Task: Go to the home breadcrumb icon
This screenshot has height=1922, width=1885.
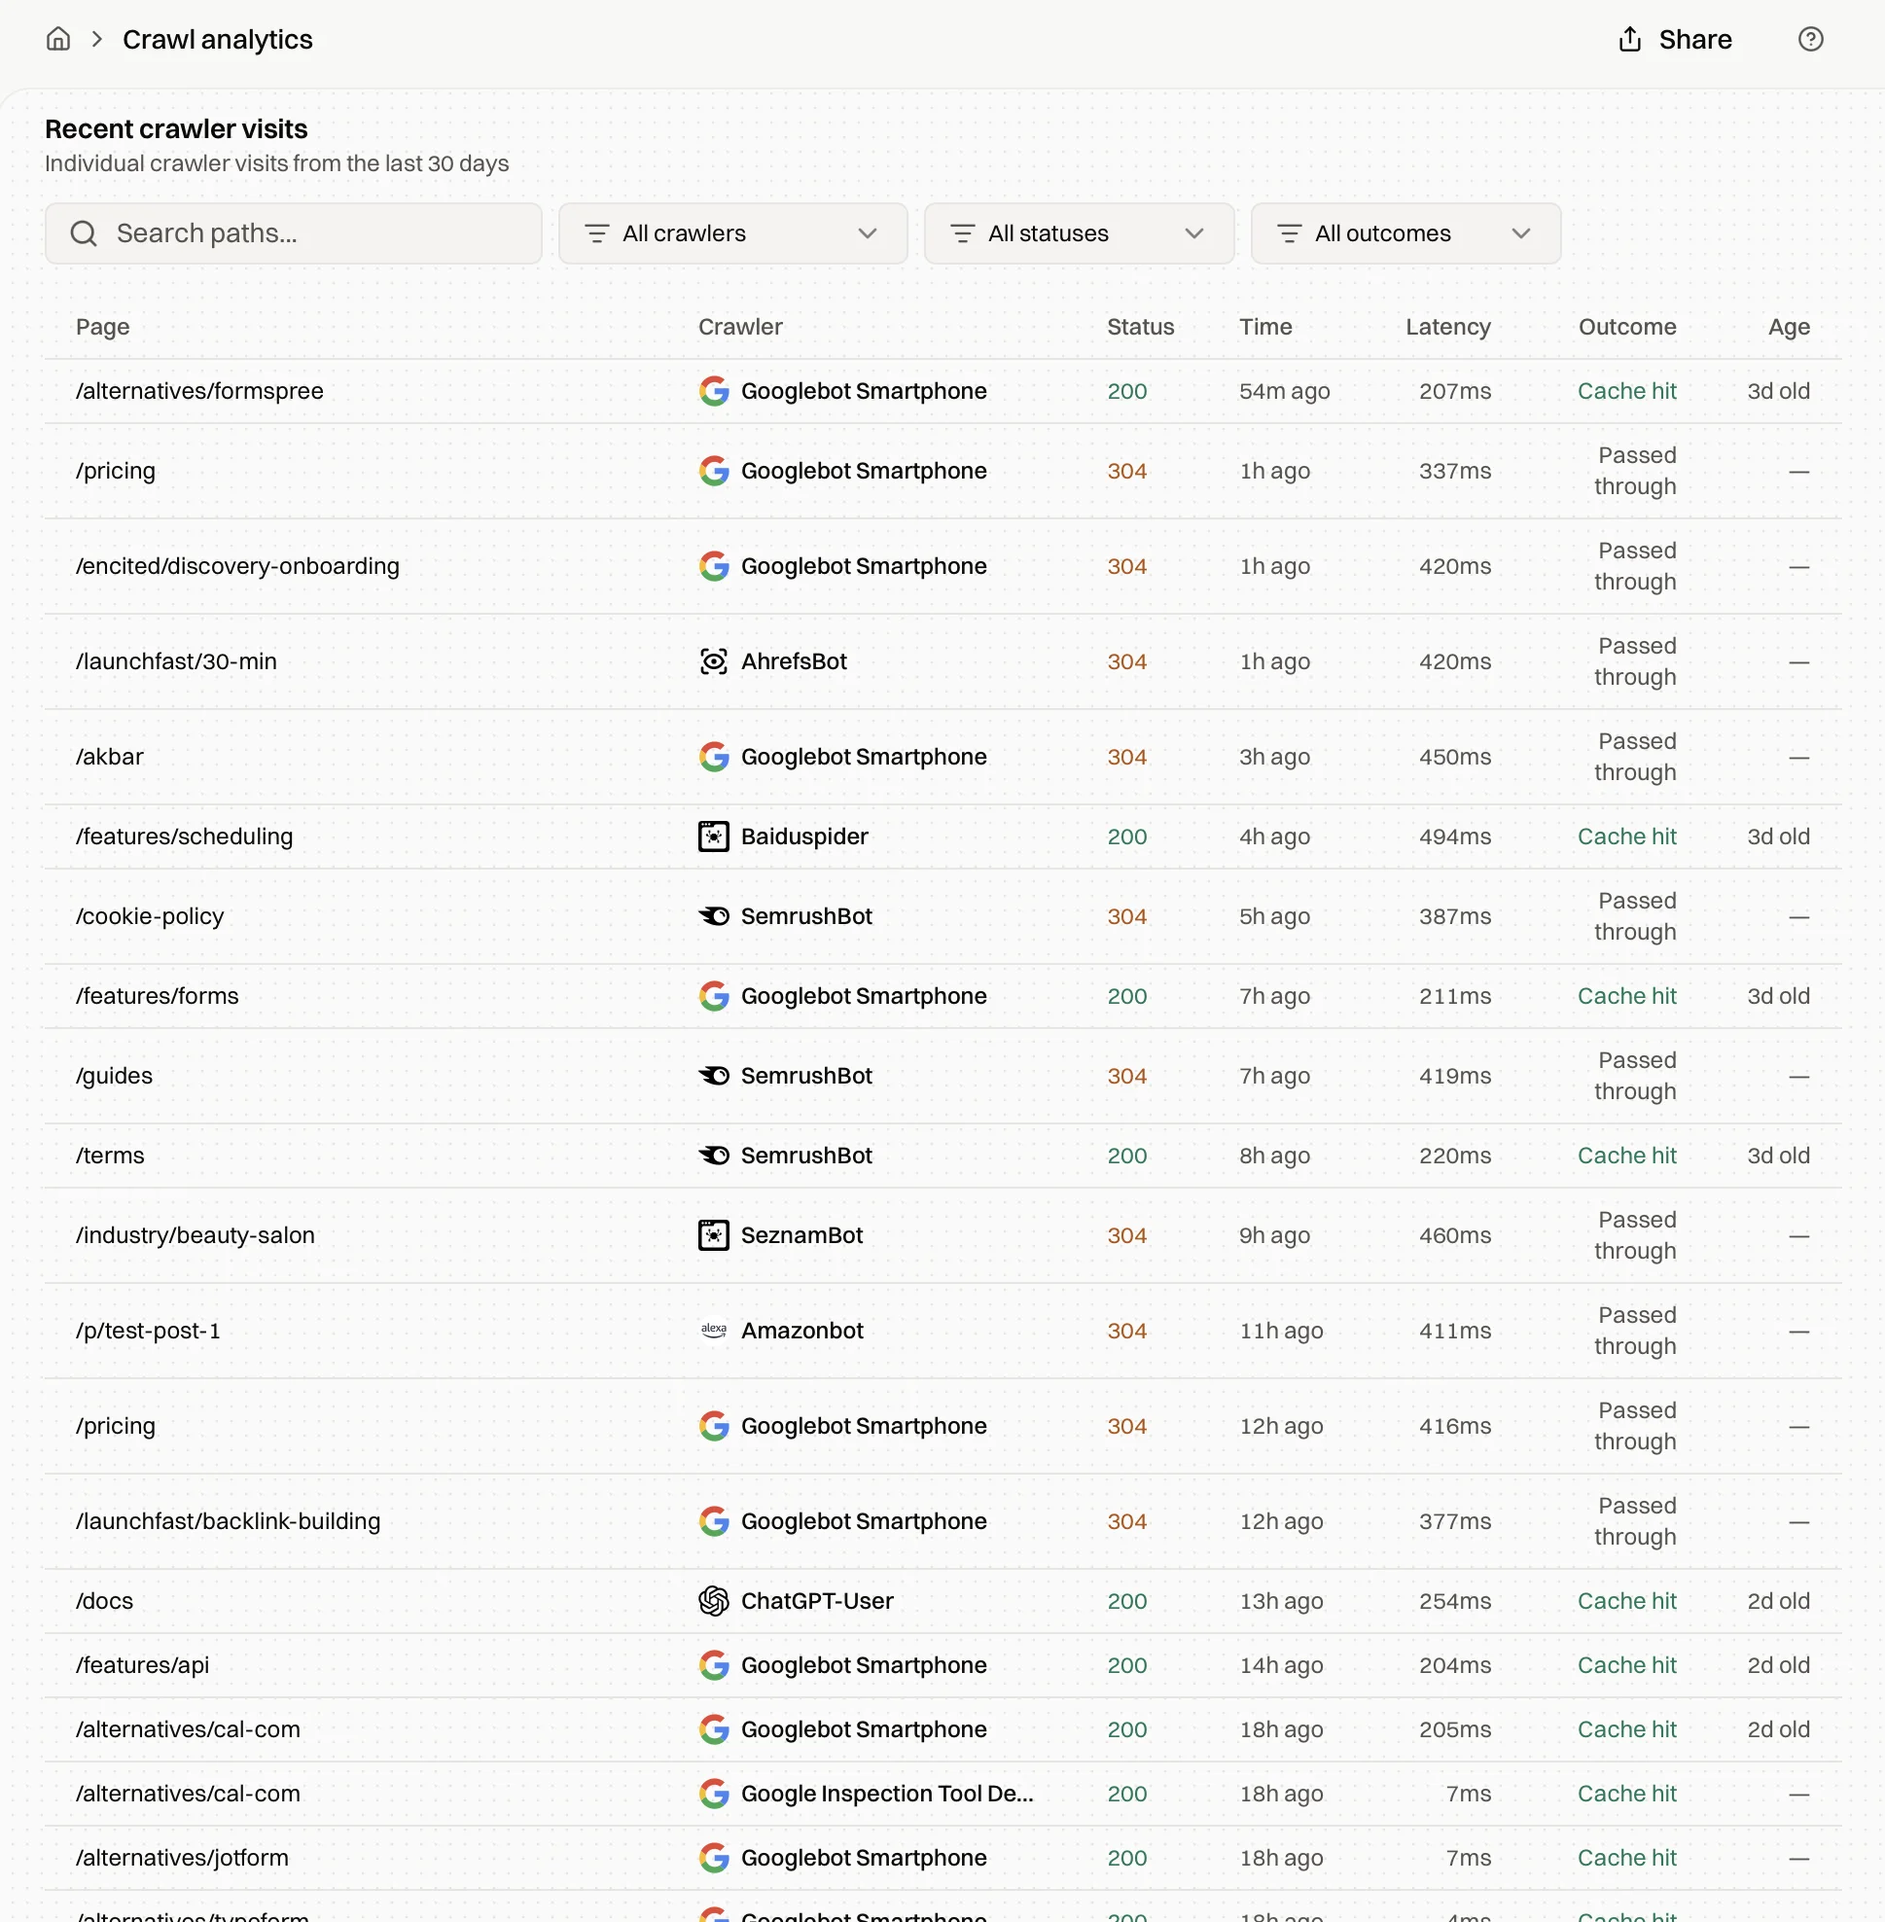Action: point(58,39)
